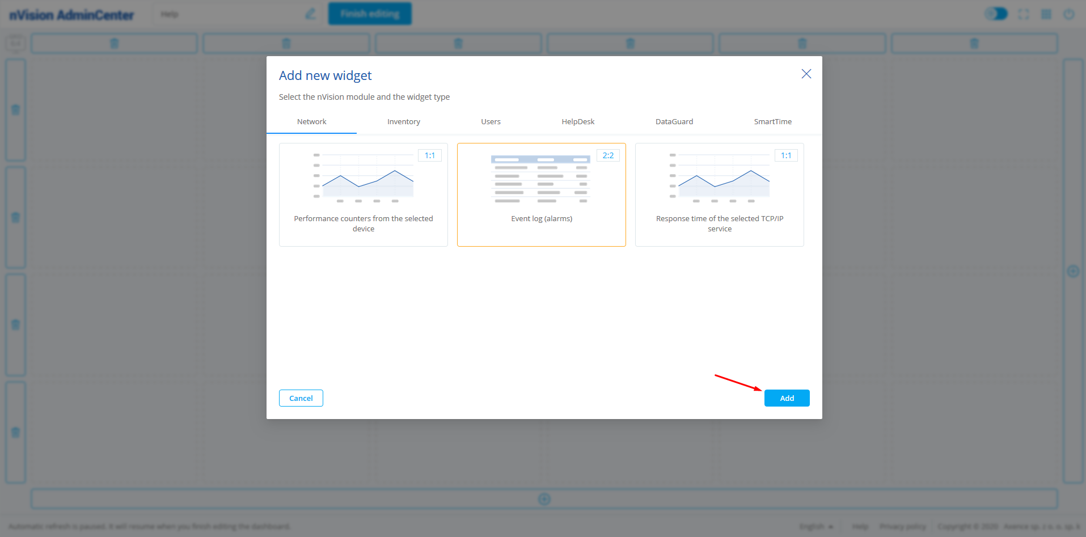Image resolution: width=1086 pixels, height=537 pixels.
Task: Expand the English language dropdown
Action: click(x=816, y=527)
